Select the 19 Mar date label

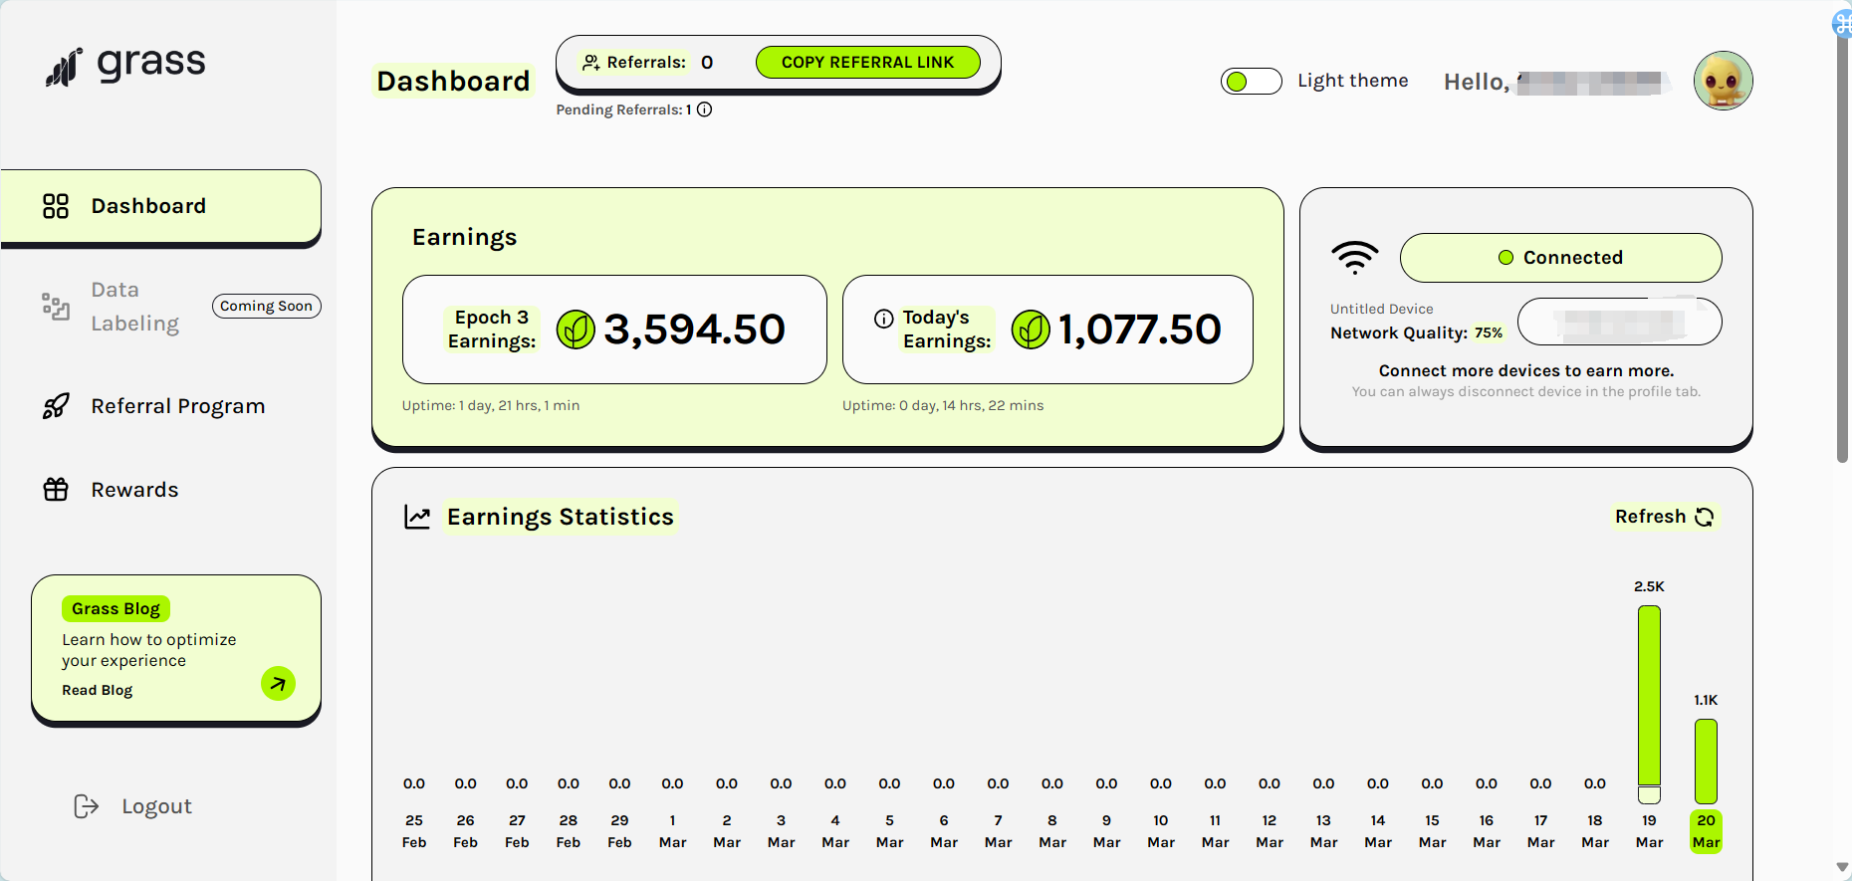point(1649,831)
